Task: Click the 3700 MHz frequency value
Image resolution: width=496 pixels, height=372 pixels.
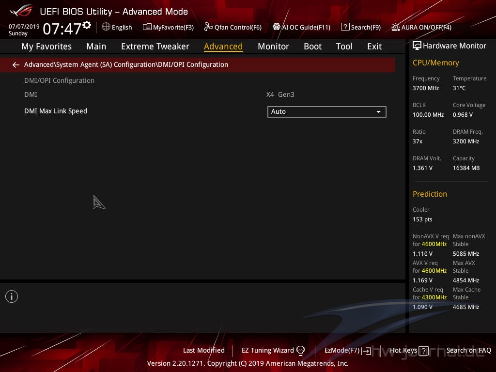Action: pyautogui.click(x=425, y=88)
